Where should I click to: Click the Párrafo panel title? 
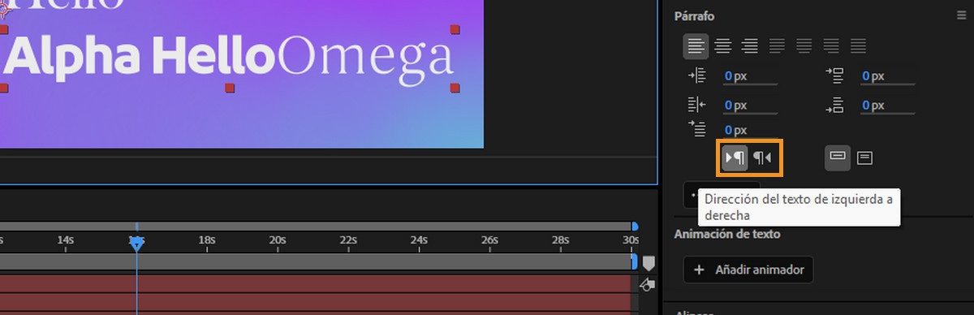point(694,16)
